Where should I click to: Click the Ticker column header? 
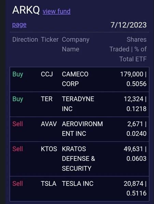50,39
